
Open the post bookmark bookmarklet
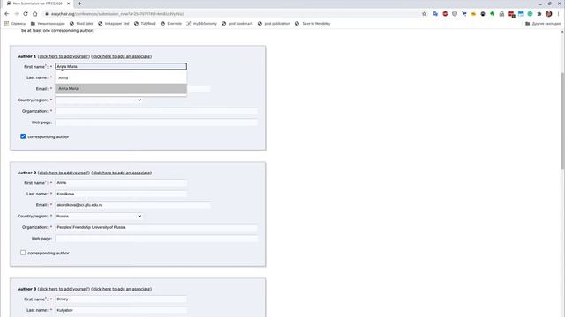237,24
